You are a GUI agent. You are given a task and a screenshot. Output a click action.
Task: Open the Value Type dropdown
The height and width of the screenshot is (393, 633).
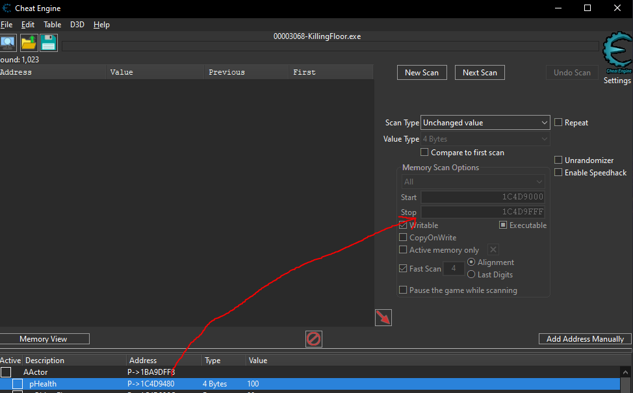pos(485,139)
